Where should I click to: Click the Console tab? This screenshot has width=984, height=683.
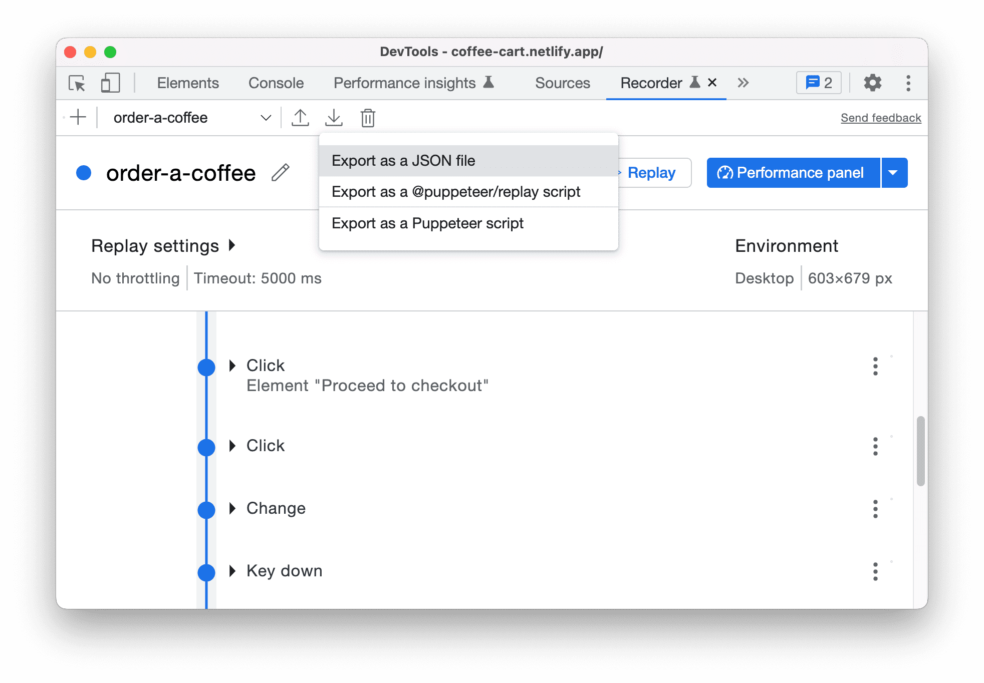point(276,82)
